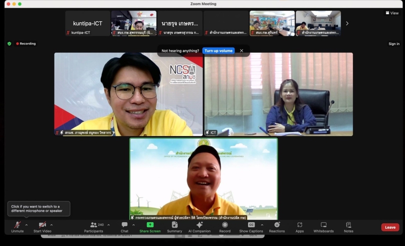
Task: Click the macOS green full-screen button
Action: coord(20,4)
